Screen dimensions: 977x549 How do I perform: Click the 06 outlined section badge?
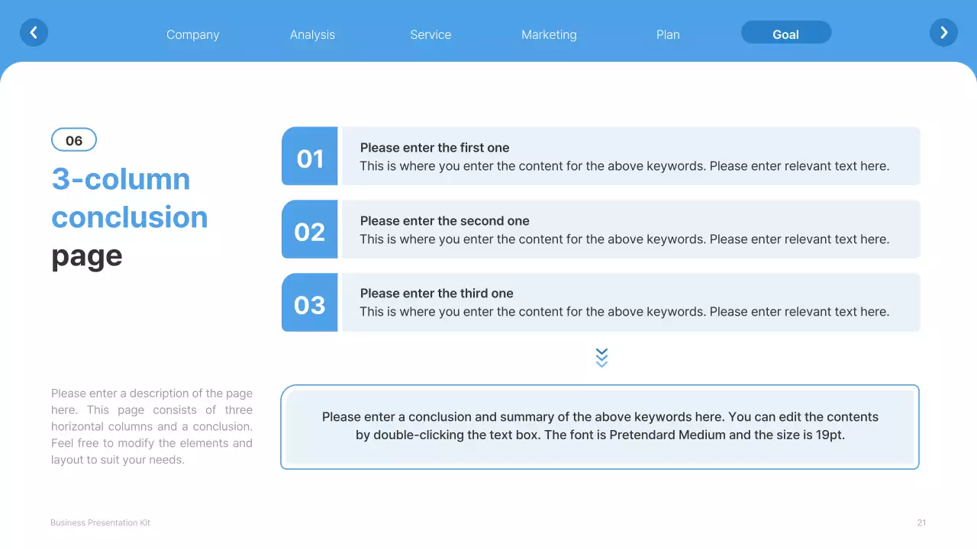click(x=73, y=140)
